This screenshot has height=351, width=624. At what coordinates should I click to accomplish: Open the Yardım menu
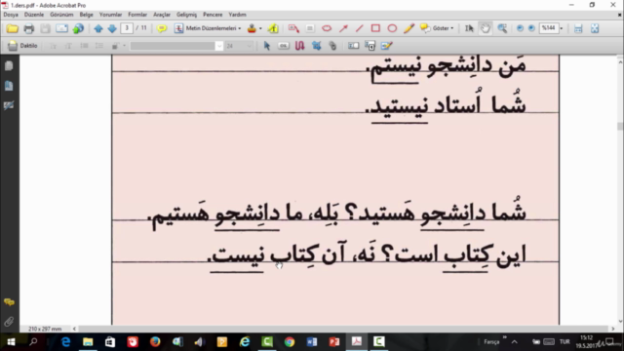click(x=237, y=15)
